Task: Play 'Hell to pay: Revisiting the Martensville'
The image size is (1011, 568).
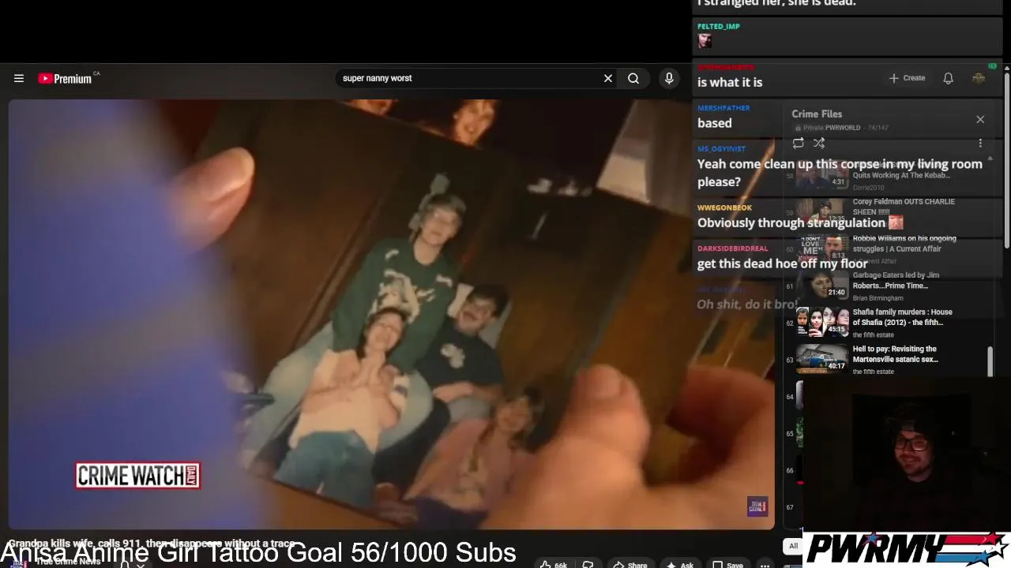Action: [x=895, y=353]
